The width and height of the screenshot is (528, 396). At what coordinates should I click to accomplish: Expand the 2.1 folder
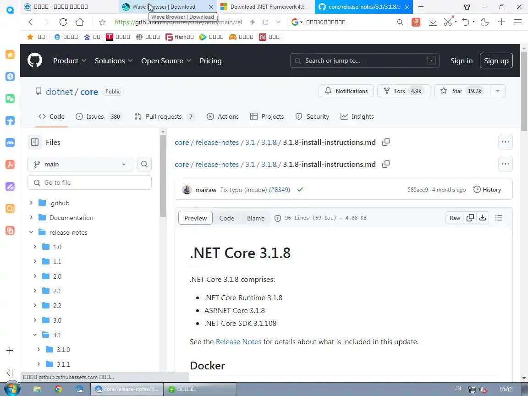click(35, 291)
